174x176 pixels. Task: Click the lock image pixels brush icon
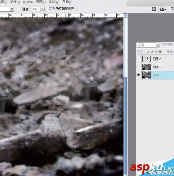pyautogui.click(x=152, y=51)
